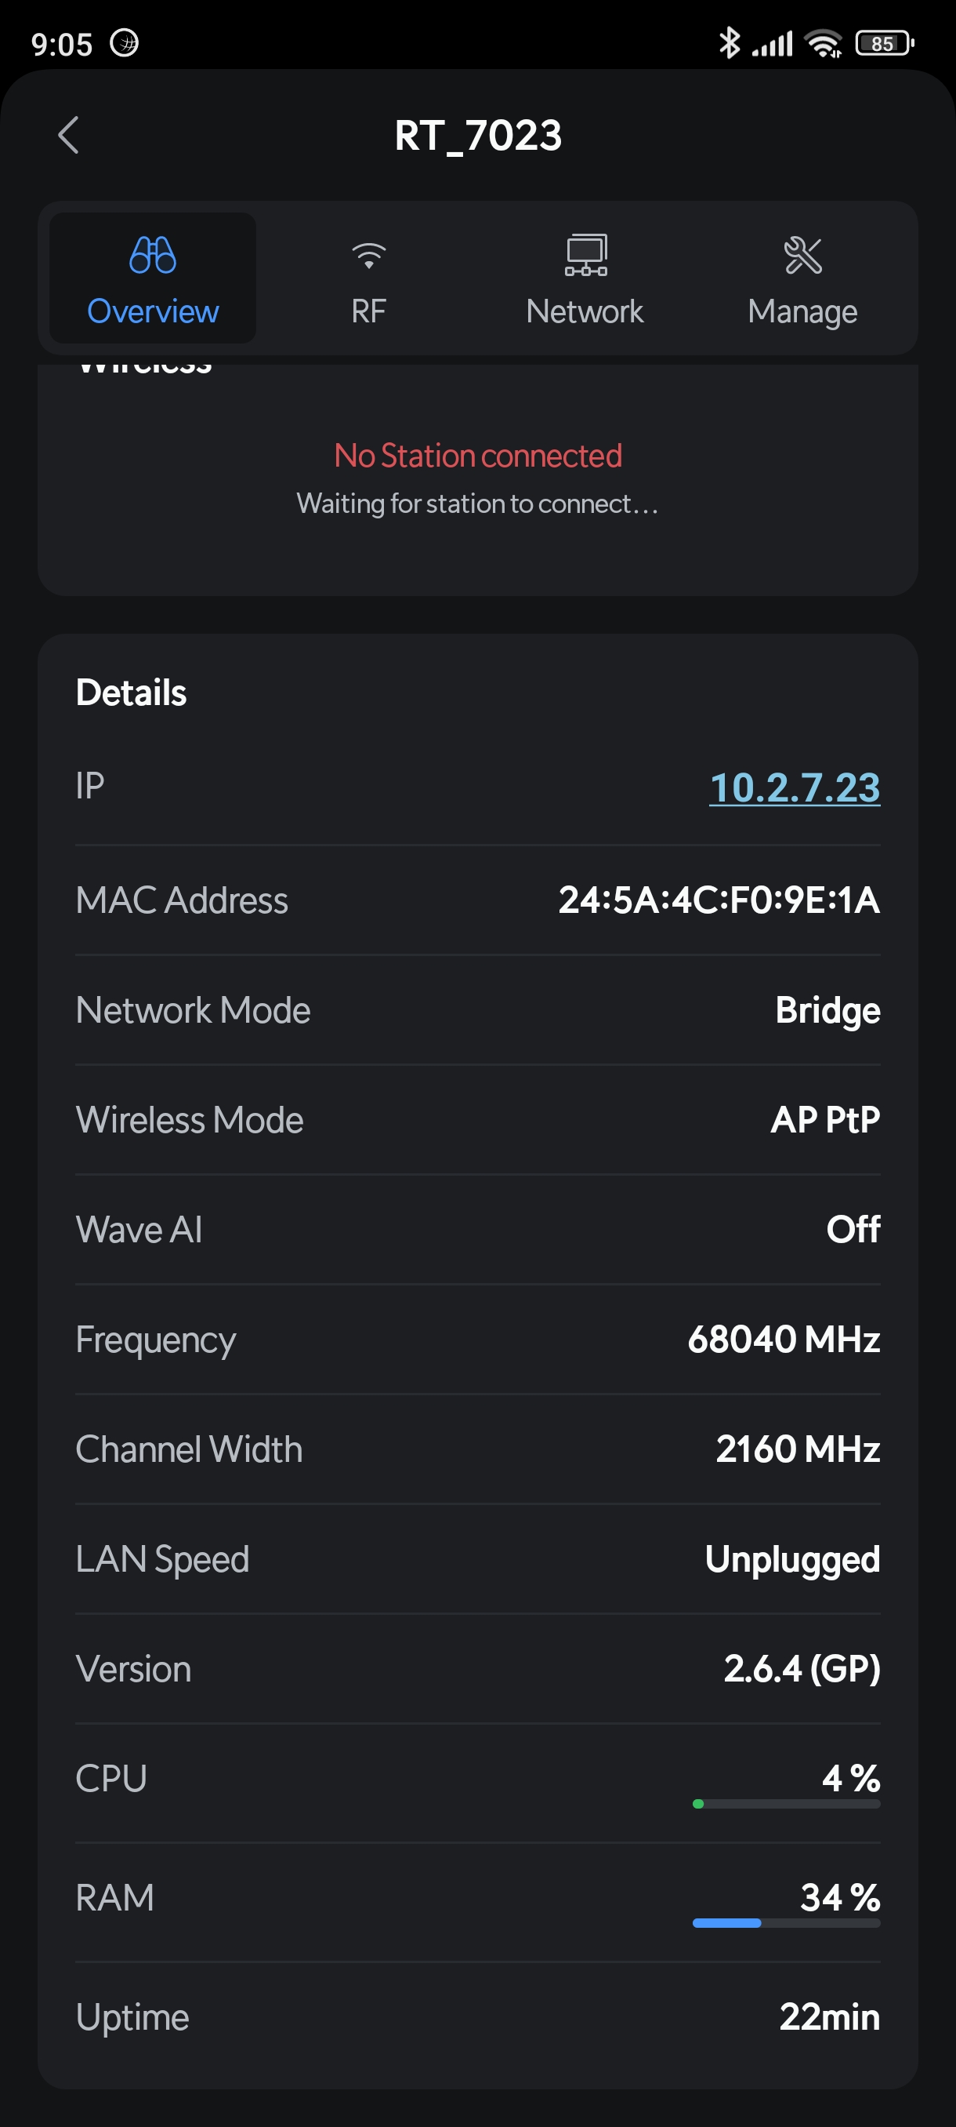Tap Bluetooth icon in status bar
The image size is (956, 2127).
click(x=730, y=43)
